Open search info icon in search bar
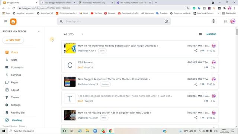Image resolution: width=238 pixels, height=134 pixels. [x=166, y=21]
